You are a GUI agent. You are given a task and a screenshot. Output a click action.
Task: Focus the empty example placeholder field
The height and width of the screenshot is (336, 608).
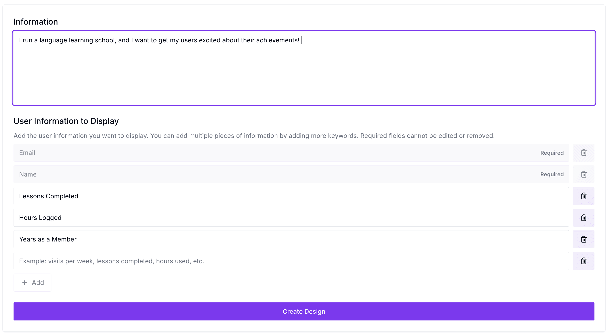click(x=291, y=261)
